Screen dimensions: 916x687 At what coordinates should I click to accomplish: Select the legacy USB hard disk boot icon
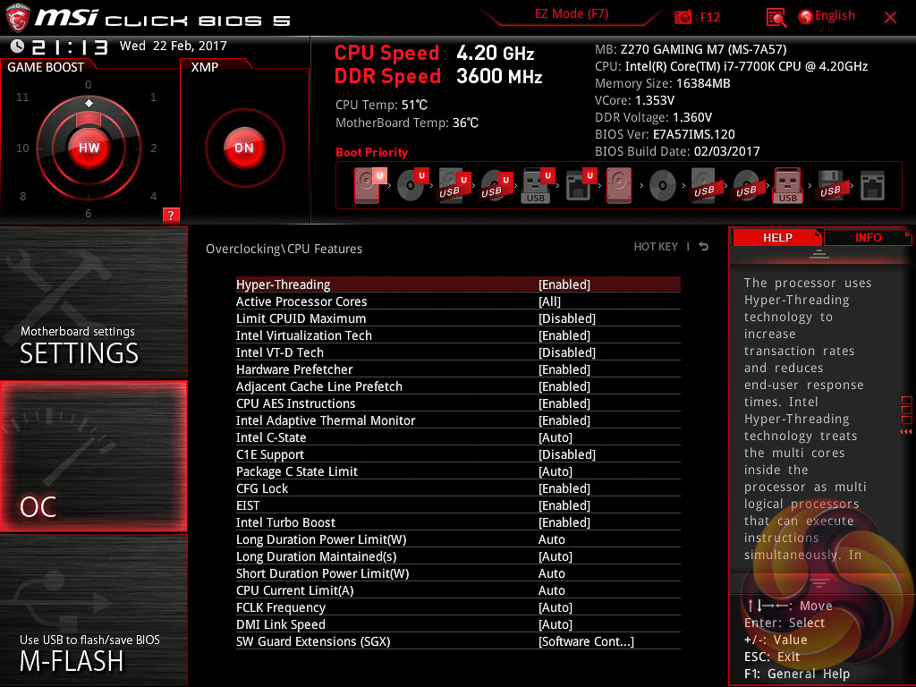[704, 186]
